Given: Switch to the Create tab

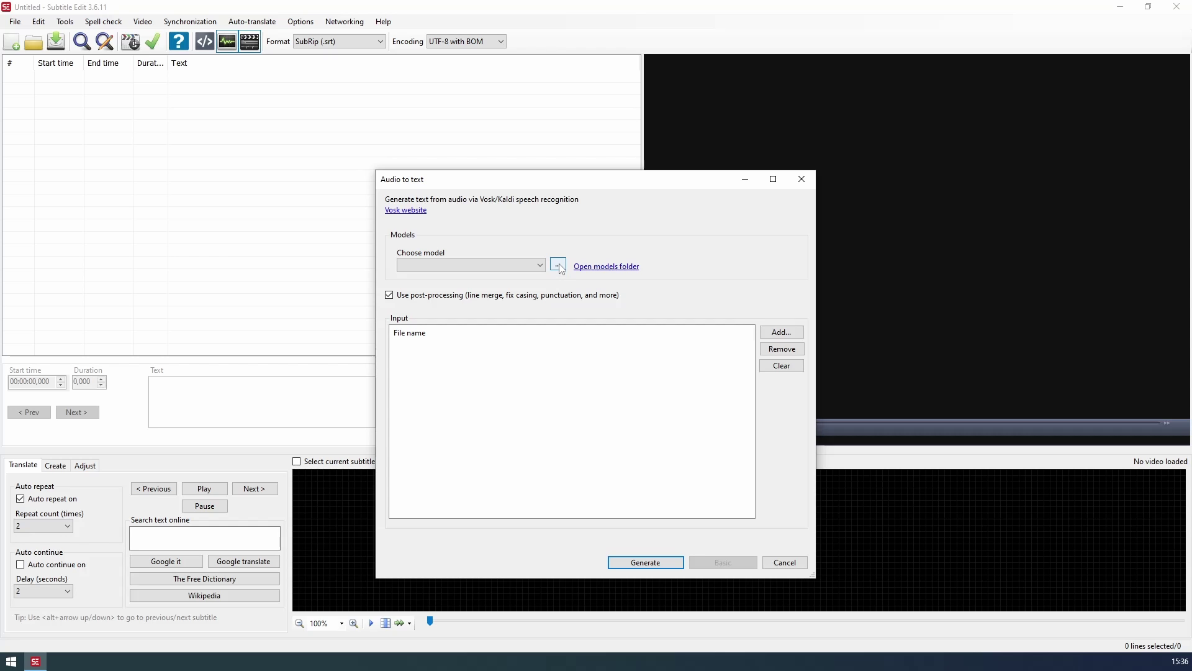Looking at the screenshot, I should pos(55,466).
